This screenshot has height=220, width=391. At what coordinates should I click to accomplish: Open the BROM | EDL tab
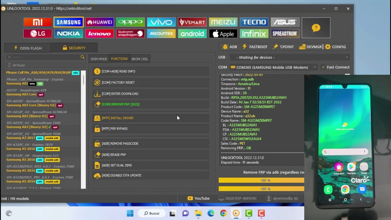[x=140, y=59]
